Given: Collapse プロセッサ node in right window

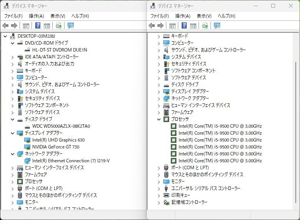Looking at the screenshot, I should (x=159, y=119).
